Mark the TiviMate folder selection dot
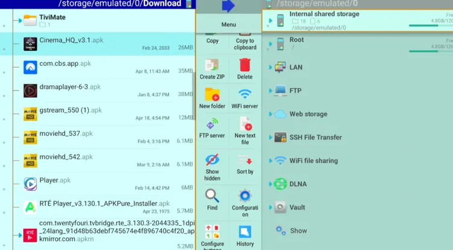Viewport: 453px width, 250px height. coord(4,26)
